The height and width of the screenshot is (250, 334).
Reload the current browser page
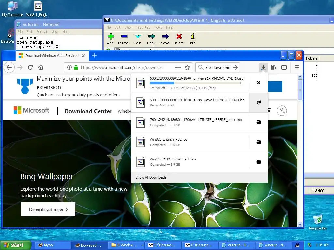30,68
